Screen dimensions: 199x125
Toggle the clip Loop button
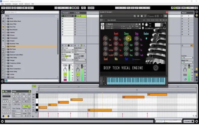pyautogui.click(x=27, y=106)
